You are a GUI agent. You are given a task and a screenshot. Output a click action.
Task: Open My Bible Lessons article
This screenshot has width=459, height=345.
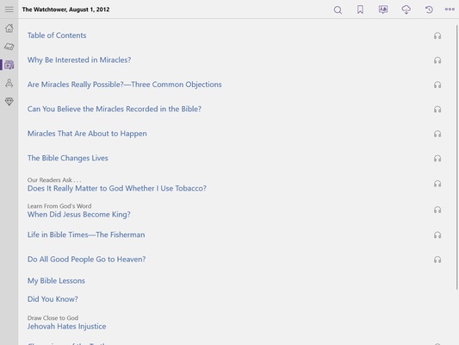tap(56, 281)
